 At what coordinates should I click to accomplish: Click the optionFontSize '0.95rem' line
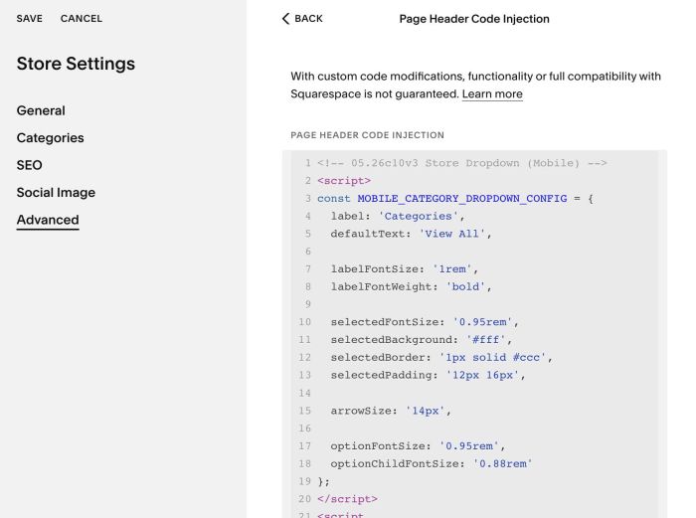(418, 446)
